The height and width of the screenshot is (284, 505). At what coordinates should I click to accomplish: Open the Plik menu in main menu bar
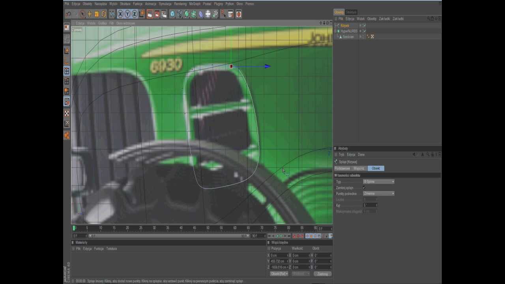pos(67,4)
